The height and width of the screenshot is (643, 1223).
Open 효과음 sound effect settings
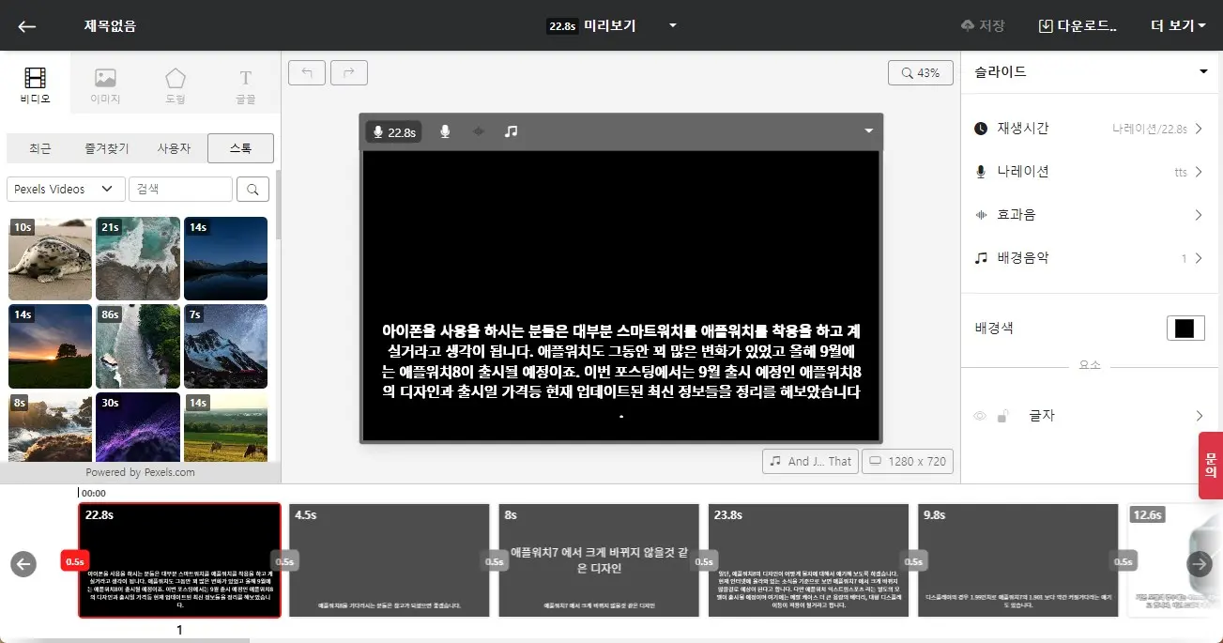pos(1089,215)
